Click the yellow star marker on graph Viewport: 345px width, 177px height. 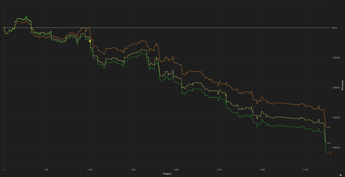(x=90, y=41)
